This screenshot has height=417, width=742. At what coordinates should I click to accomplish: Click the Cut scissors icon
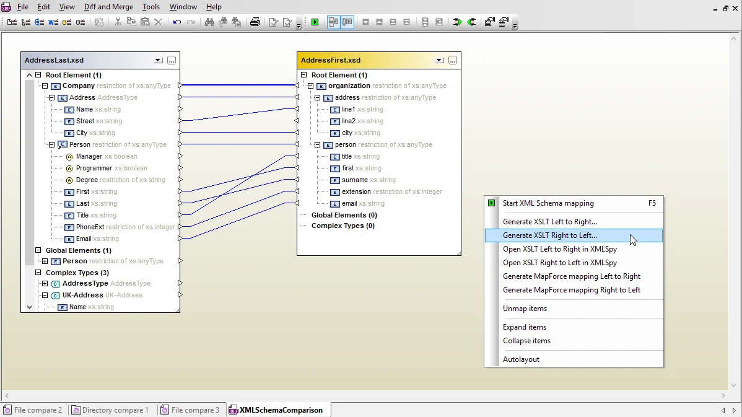[118, 22]
